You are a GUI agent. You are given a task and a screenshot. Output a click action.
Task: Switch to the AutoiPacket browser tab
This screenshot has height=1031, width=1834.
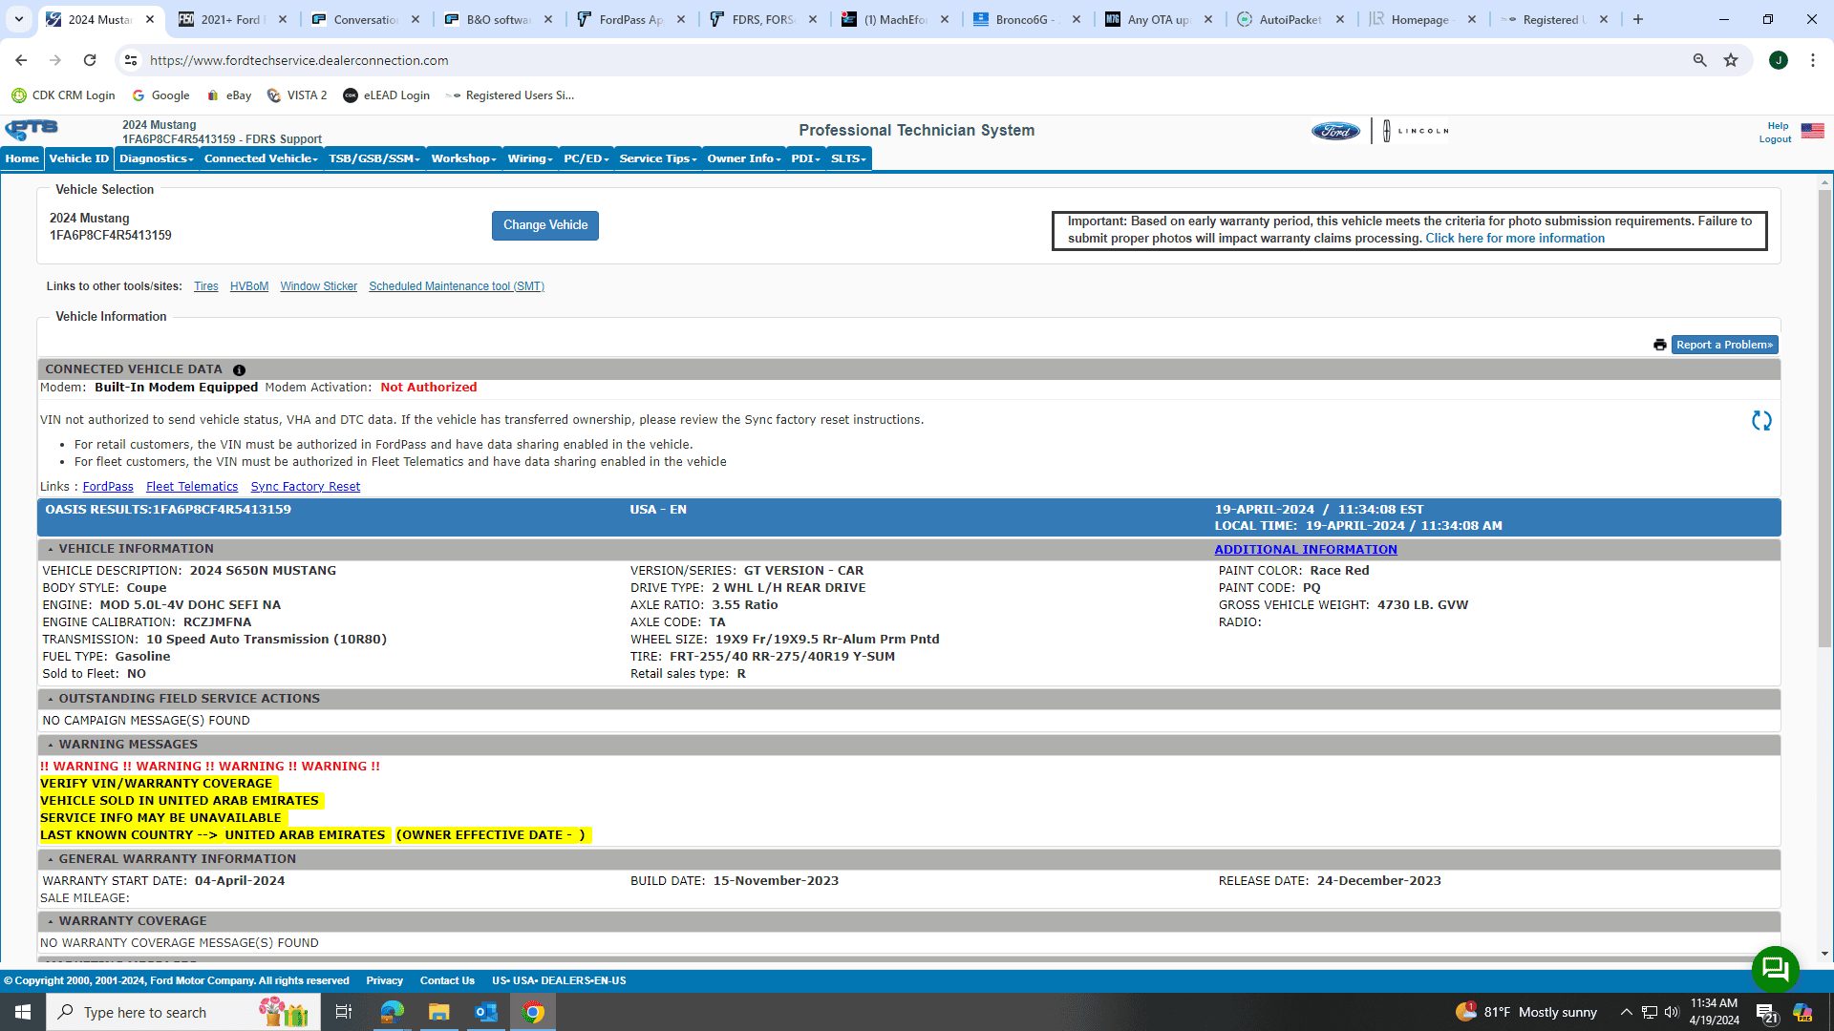point(1290,19)
